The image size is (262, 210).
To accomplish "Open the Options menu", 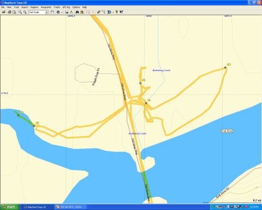I will coord(76,7).
